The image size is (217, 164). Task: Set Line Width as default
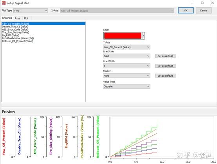[165, 66]
